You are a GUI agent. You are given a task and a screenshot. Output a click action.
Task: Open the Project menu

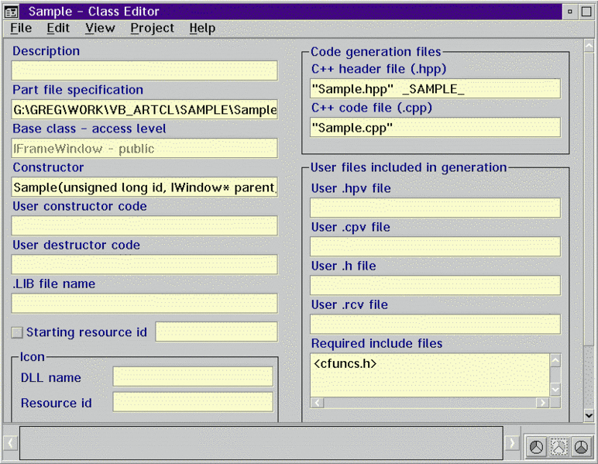pos(152,28)
